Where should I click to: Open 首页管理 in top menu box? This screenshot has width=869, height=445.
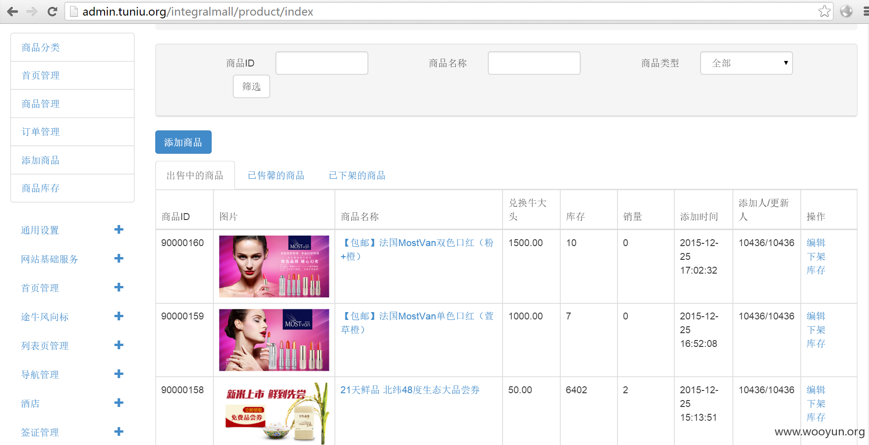click(x=72, y=76)
